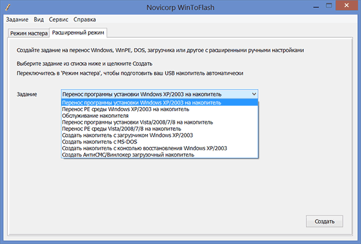Pick Создать АнтиСМС/Винлокер загрузочный накопитель
The height and width of the screenshot is (244, 361).
159,155
